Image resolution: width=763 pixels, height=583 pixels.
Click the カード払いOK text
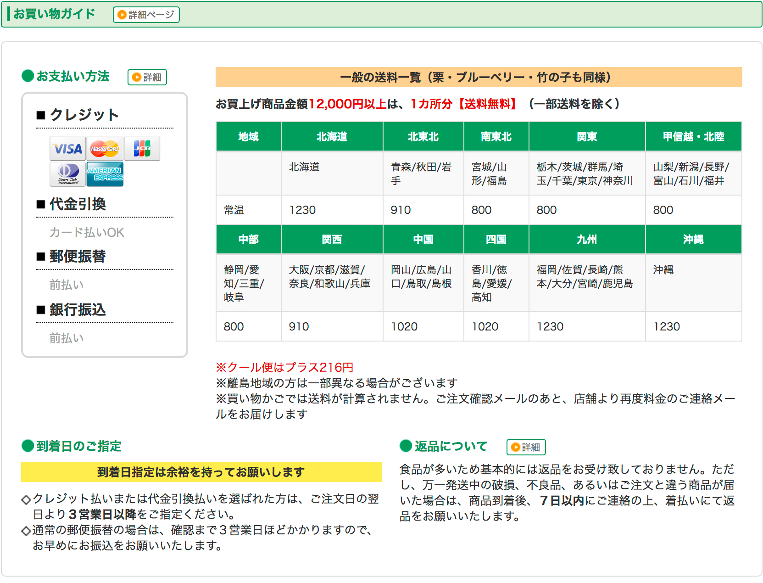(x=87, y=232)
